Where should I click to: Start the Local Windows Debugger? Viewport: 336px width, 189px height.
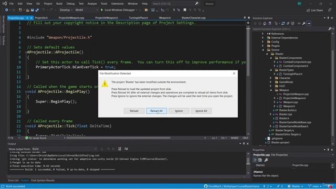[119, 10]
